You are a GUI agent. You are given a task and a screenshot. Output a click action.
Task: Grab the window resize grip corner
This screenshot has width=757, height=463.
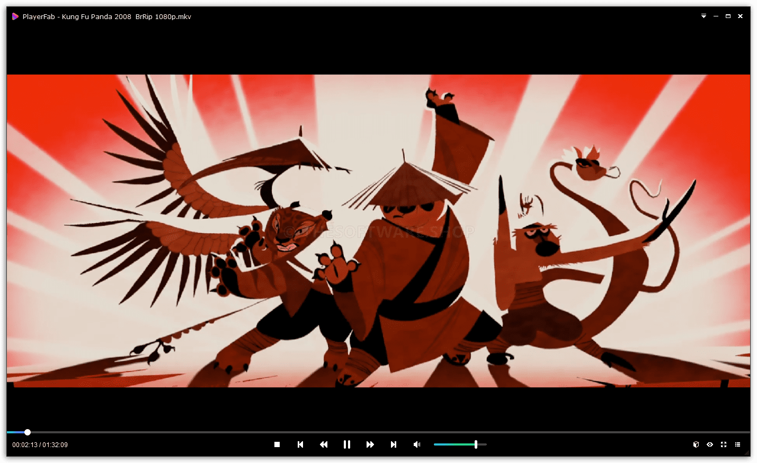747,453
